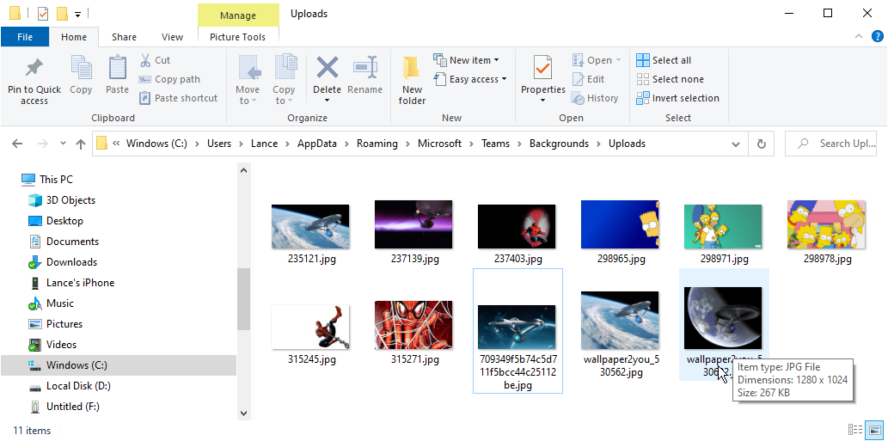Click the Rename icon

[x=364, y=69]
